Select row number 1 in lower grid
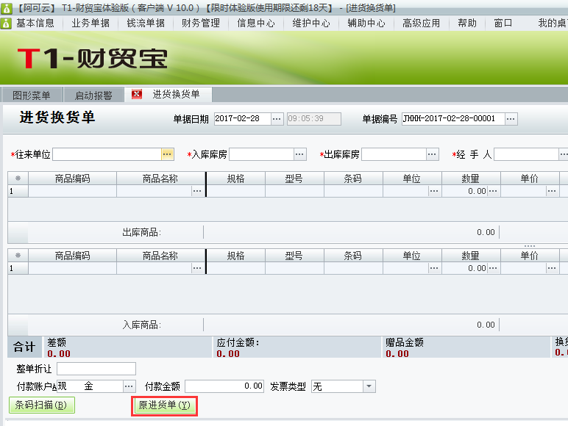The image size is (568, 426). 18,268
